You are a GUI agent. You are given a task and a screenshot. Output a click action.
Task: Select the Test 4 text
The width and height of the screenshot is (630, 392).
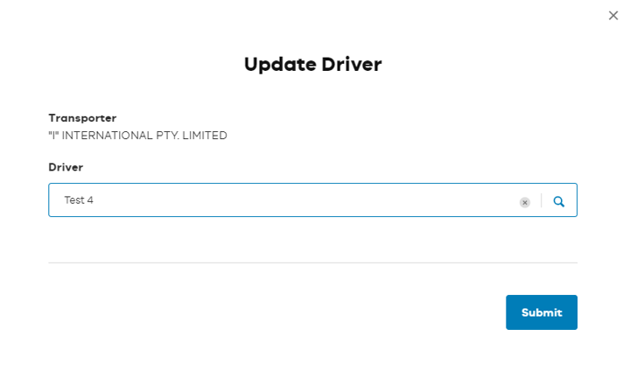pyautogui.click(x=79, y=200)
